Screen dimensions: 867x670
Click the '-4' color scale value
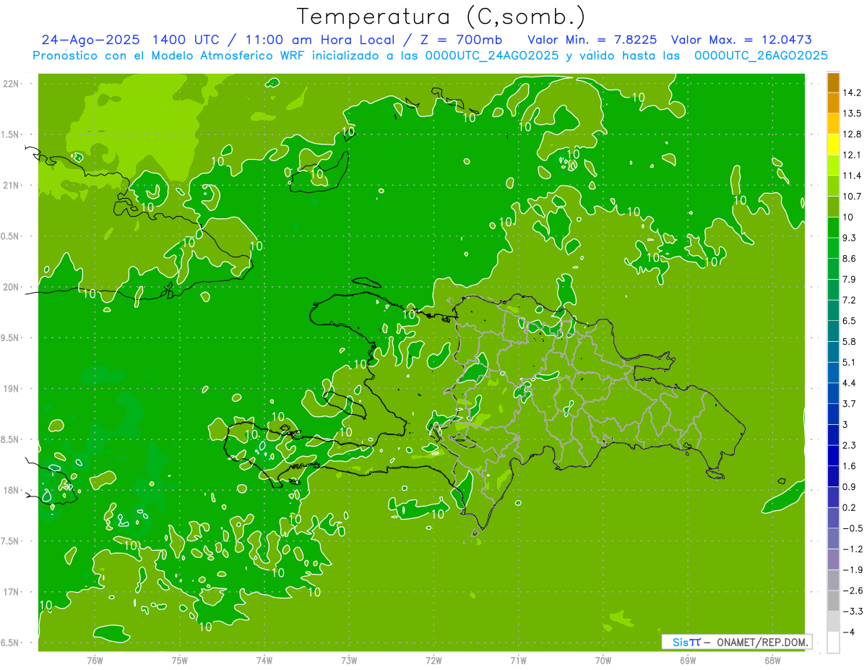849,632
